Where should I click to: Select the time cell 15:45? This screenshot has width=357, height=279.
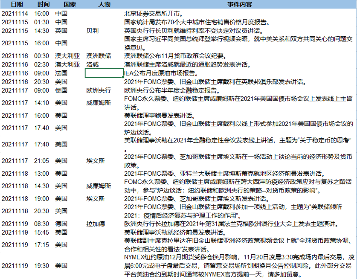[42, 232]
